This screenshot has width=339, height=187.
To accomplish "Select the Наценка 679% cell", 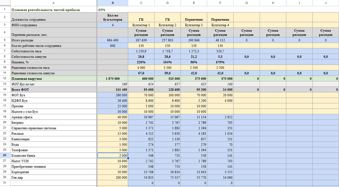I will [220, 62].
